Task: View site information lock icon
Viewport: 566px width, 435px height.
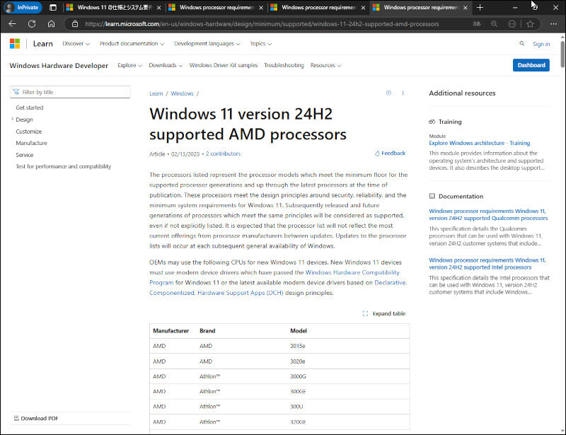Action: tap(75, 24)
